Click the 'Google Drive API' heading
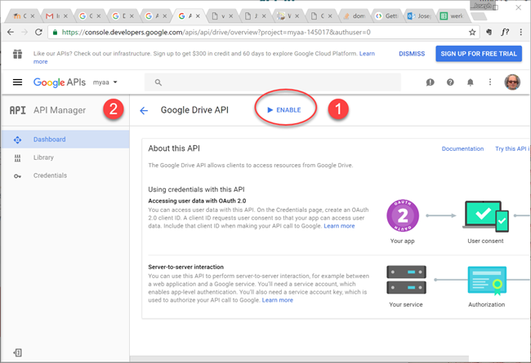 click(x=194, y=110)
